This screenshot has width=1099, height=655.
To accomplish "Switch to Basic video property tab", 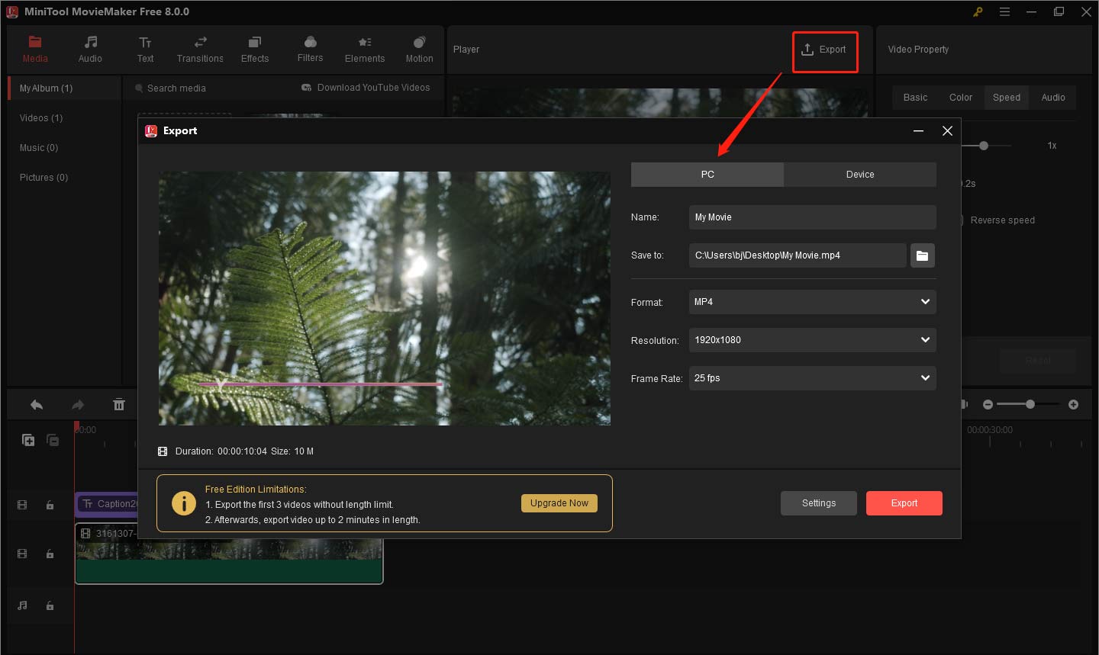I will tap(915, 98).
